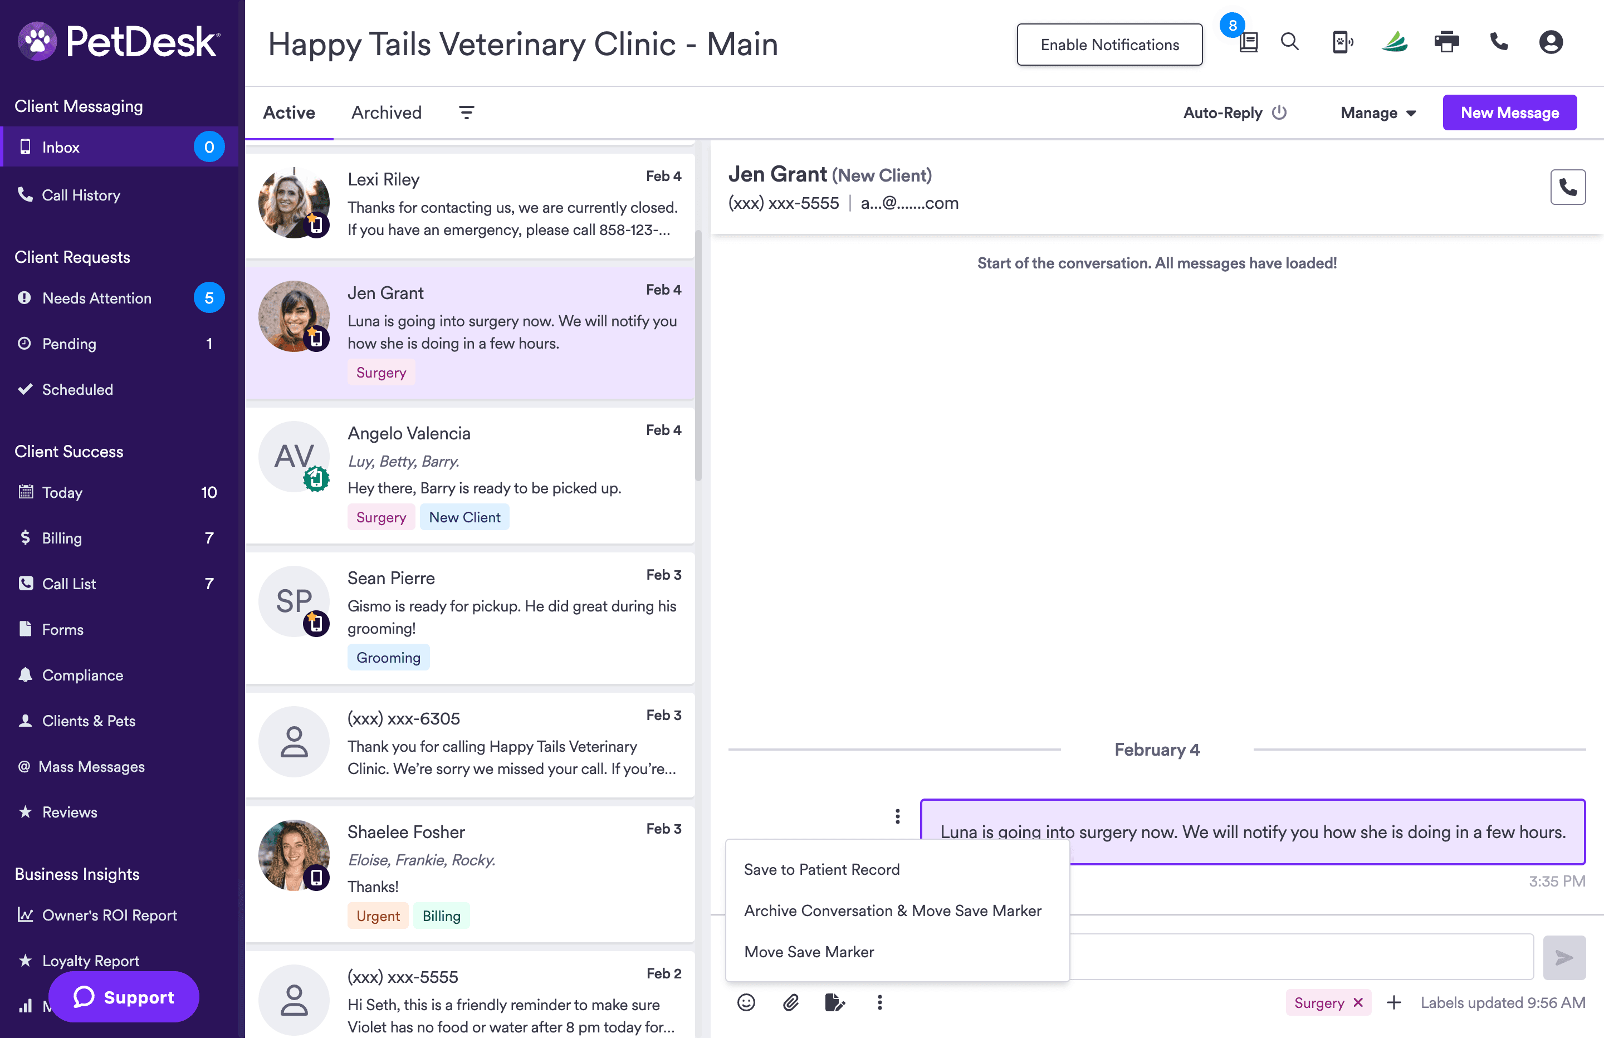
Task: Open news feed icon with badge 8
Action: [x=1248, y=42]
